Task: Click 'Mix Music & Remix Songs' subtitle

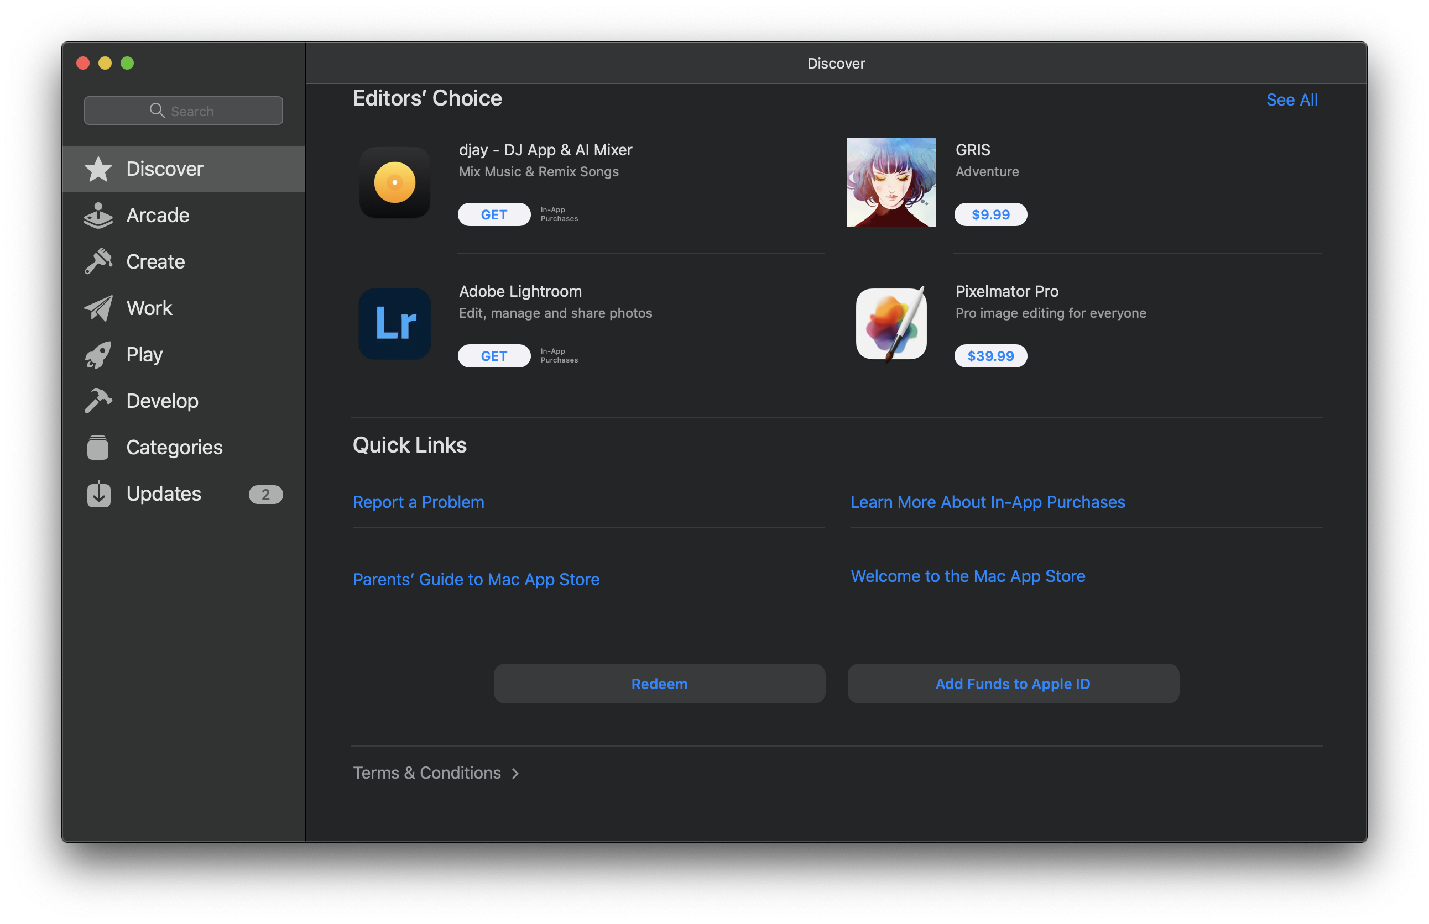Action: (539, 172)
